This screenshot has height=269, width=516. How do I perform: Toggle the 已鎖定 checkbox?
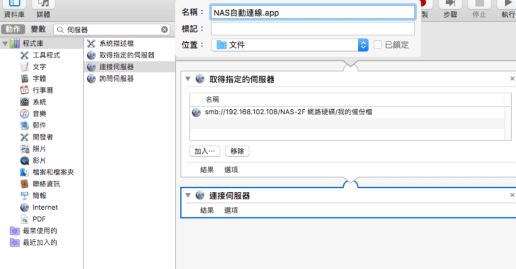point(378,45)
